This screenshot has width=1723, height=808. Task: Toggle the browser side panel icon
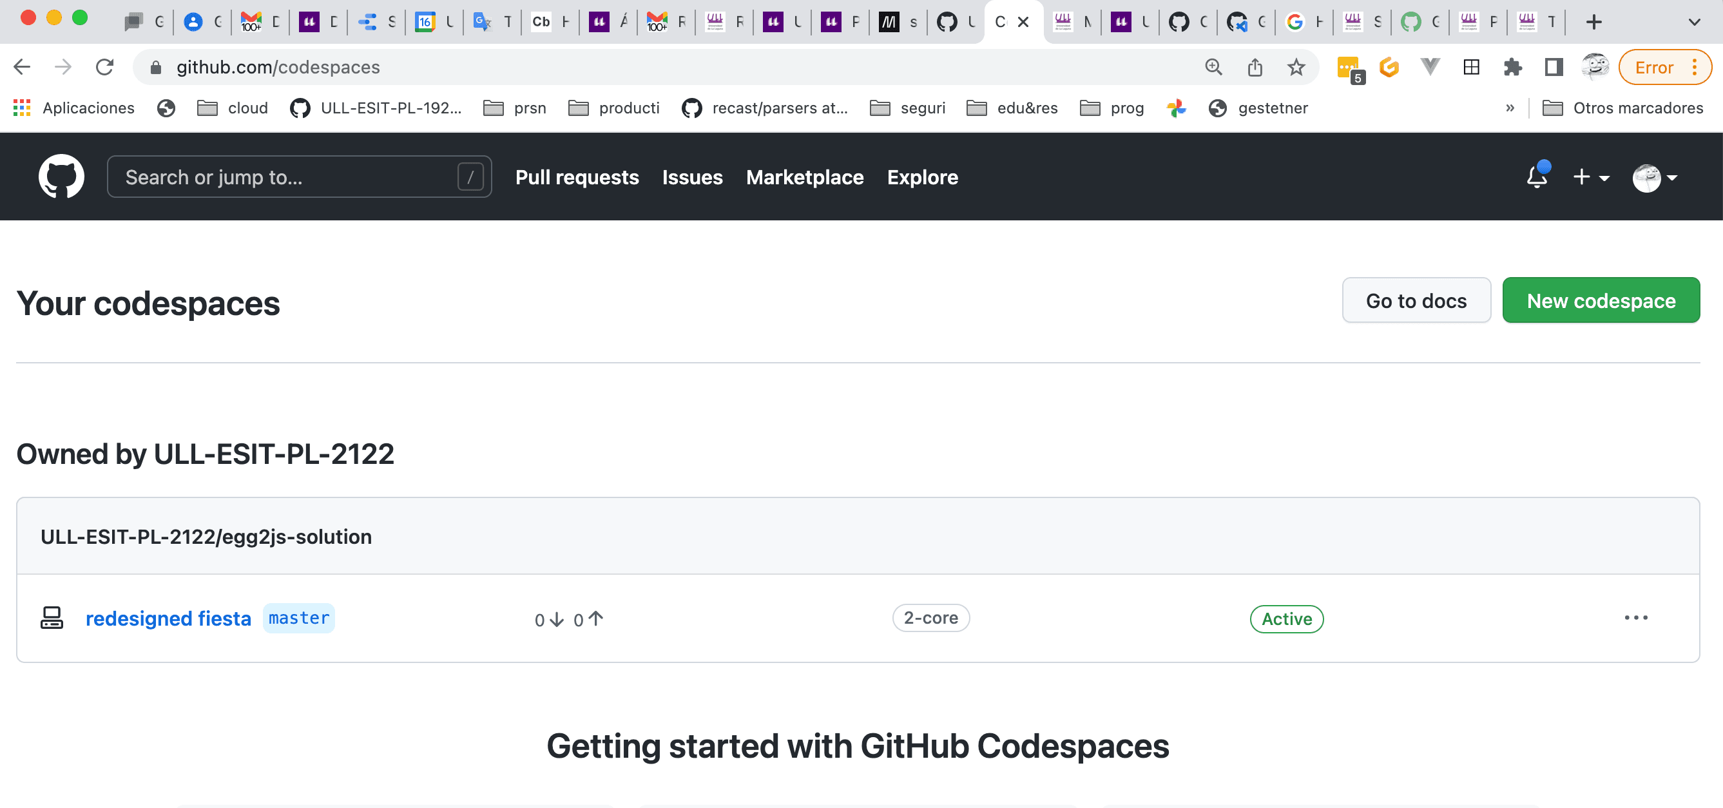click(x=1553, y=67)
